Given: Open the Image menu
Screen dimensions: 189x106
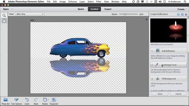Looking at the screenshot, I should click(63, 1).
